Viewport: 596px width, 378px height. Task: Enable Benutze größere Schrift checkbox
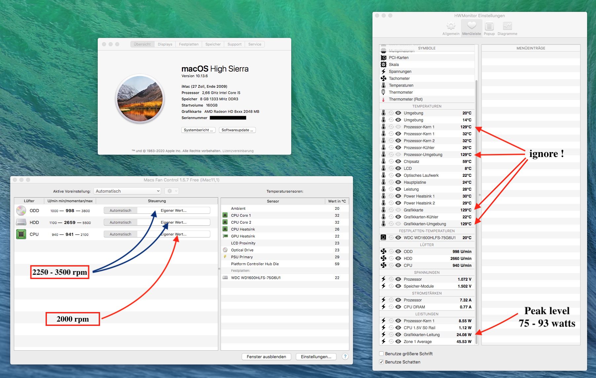[x=382, y=354]
